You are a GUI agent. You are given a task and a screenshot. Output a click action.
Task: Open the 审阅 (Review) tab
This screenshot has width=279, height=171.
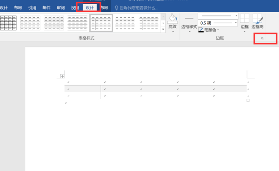pyautogui.click(x=61, y=8)
